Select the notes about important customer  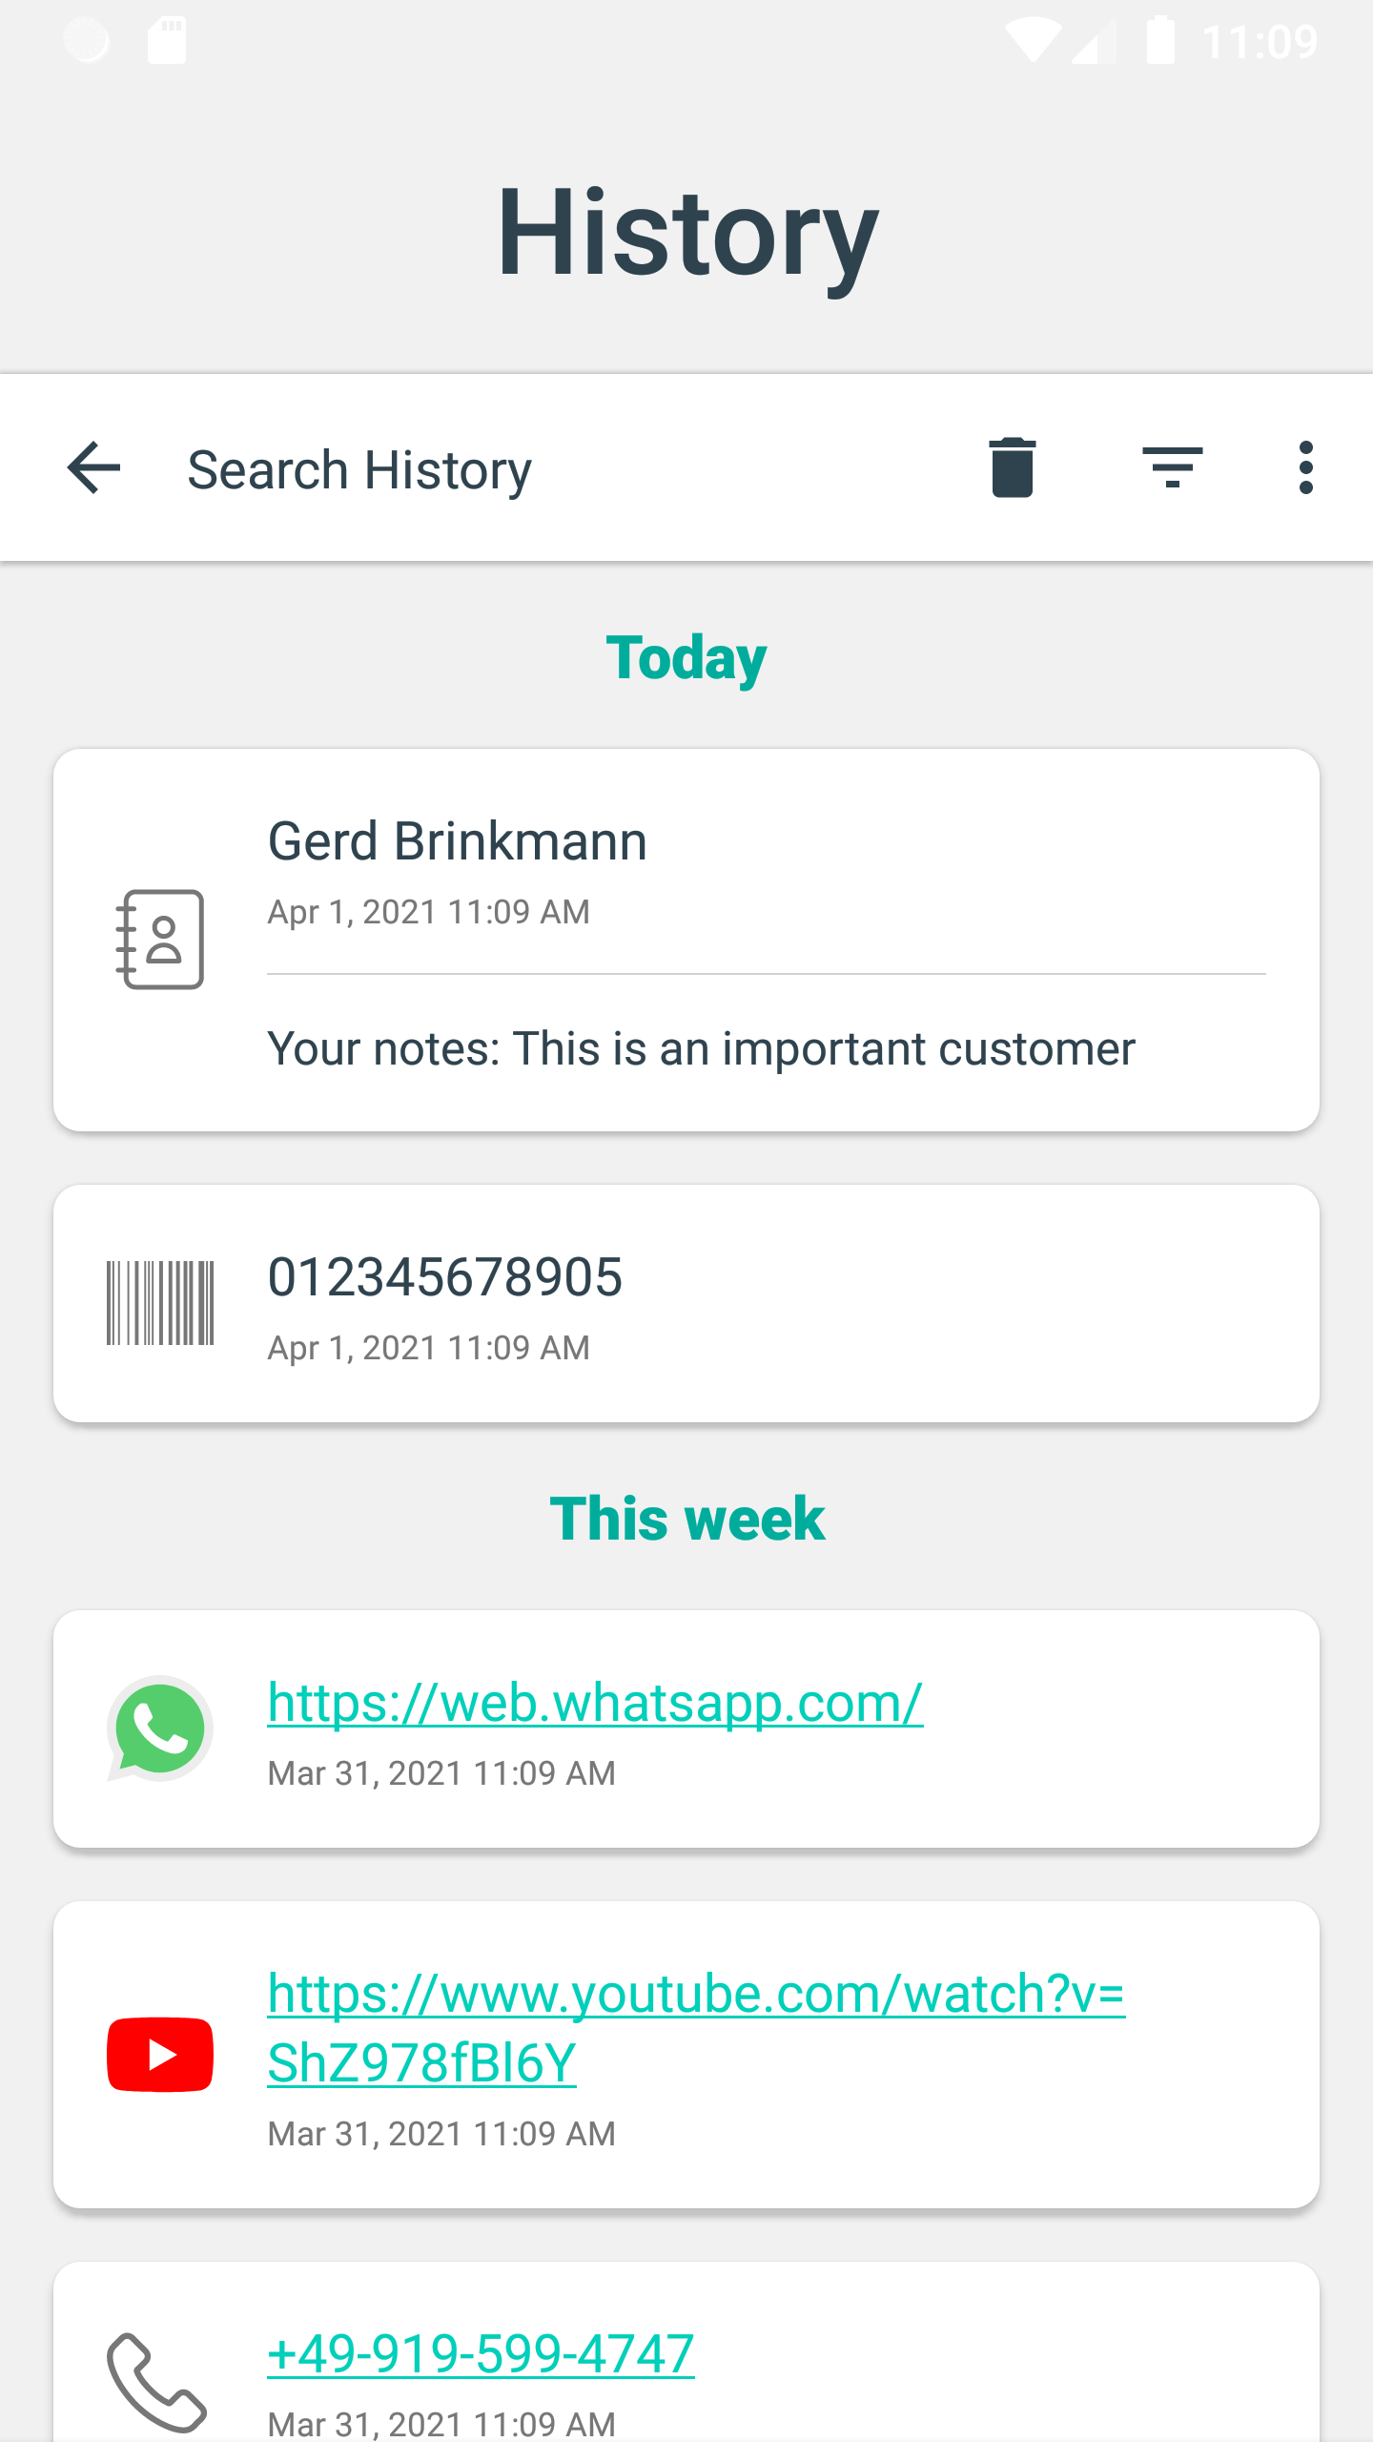tap(701, 1049)
